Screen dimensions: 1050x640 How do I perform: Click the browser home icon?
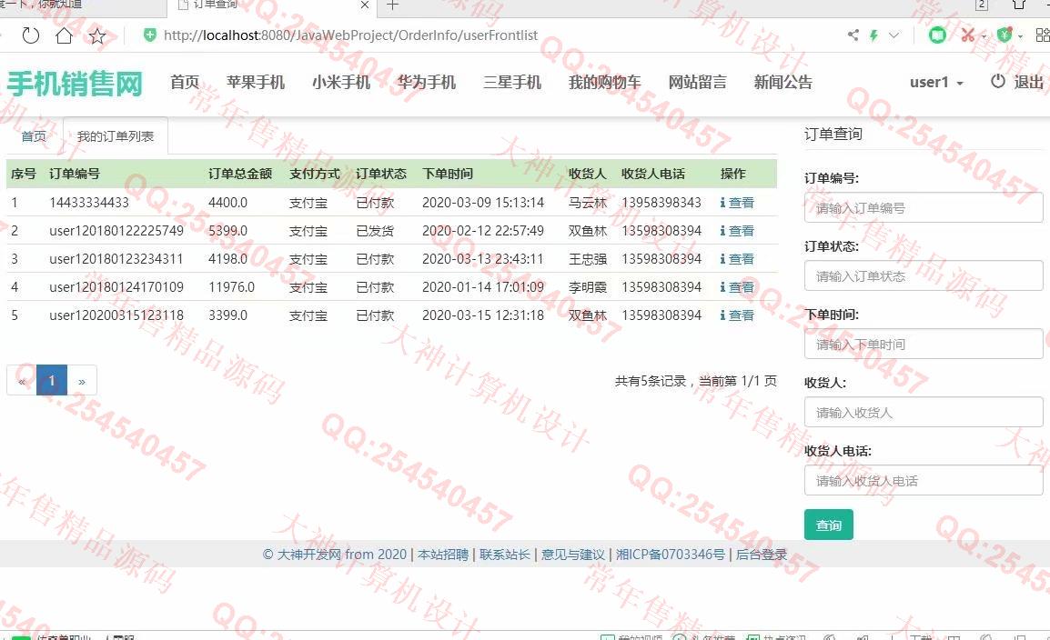pos(64,35)
